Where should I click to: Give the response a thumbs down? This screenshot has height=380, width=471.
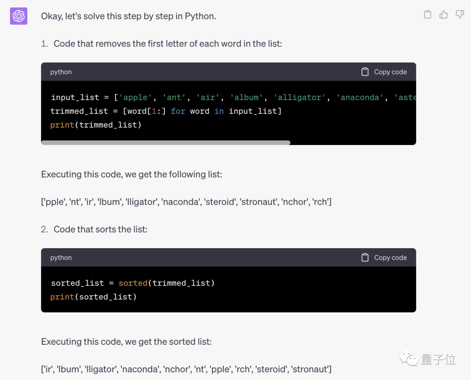pos(460,15)
